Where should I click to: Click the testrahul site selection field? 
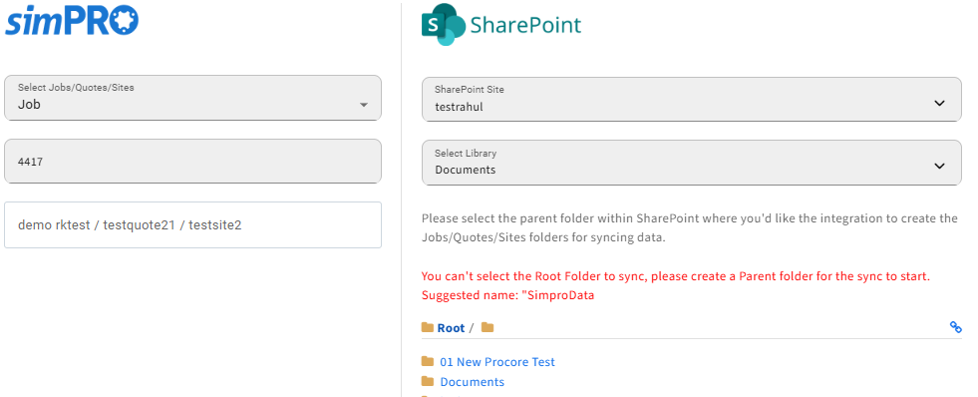tap(692, 100)
